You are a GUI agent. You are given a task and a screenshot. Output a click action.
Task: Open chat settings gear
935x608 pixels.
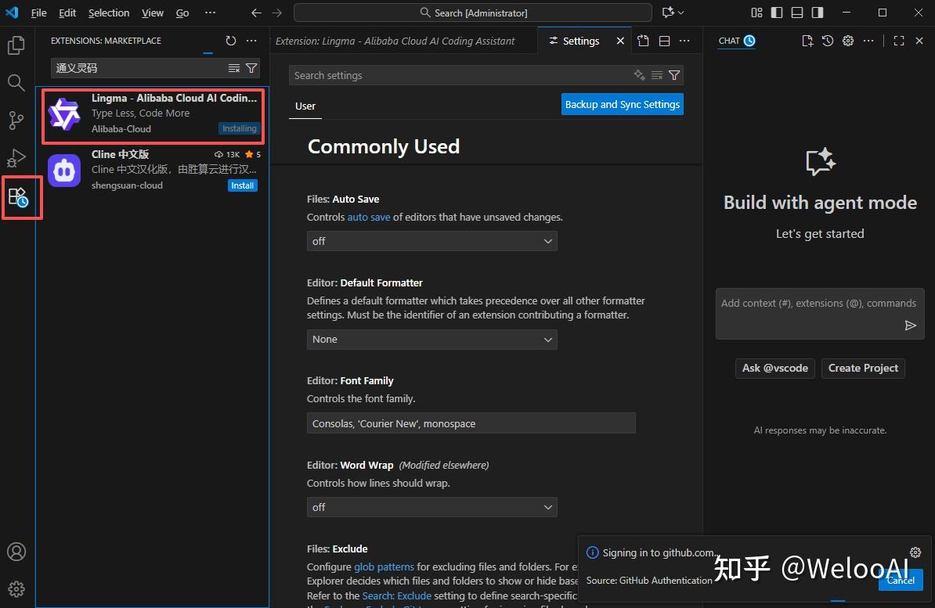[848, 41]
